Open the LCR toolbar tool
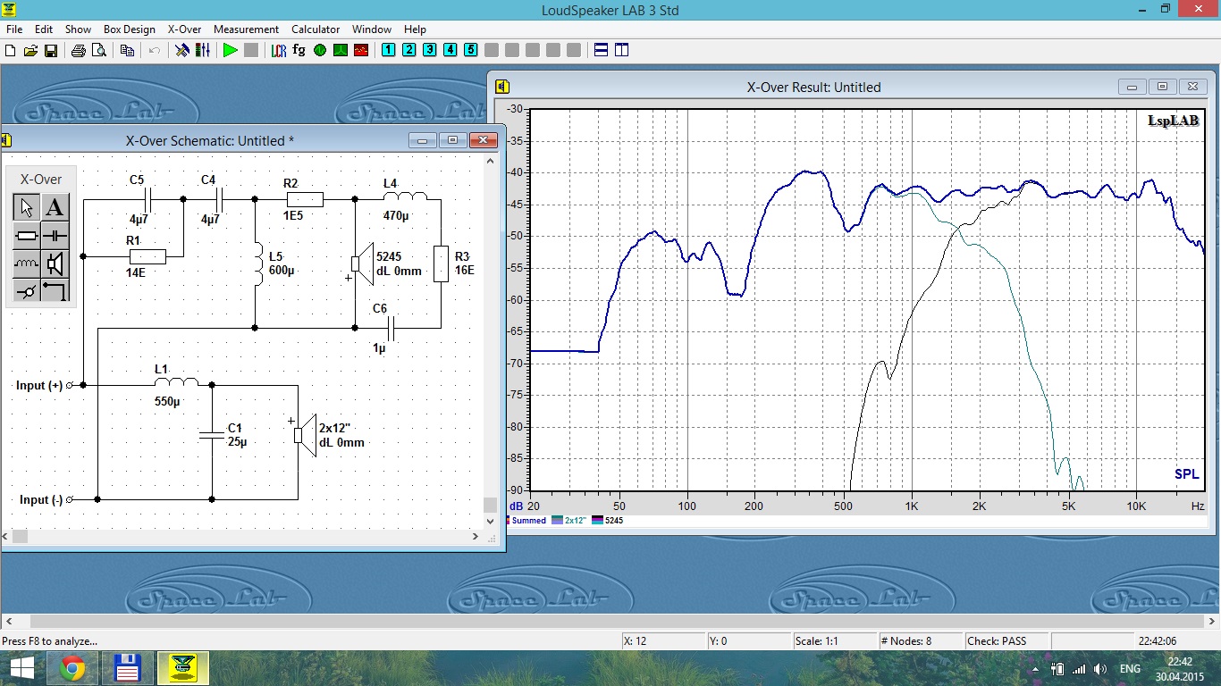This screenshot has width=1221, height=686. coord(278,50)
